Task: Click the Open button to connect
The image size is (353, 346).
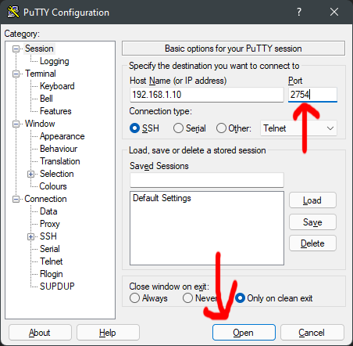Action: click(x=244, y=333)
